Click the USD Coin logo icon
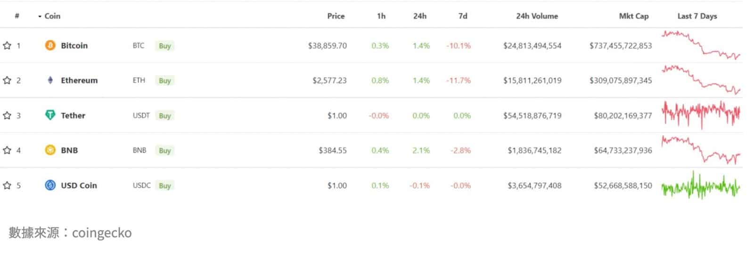Image resolution: width=754 pixels, height=255 pixels. [50, 185]
